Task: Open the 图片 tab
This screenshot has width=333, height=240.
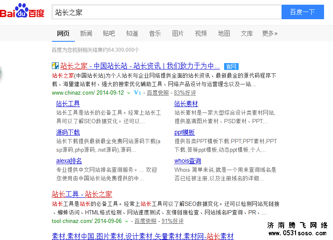Action: click(x=178, y=33)
